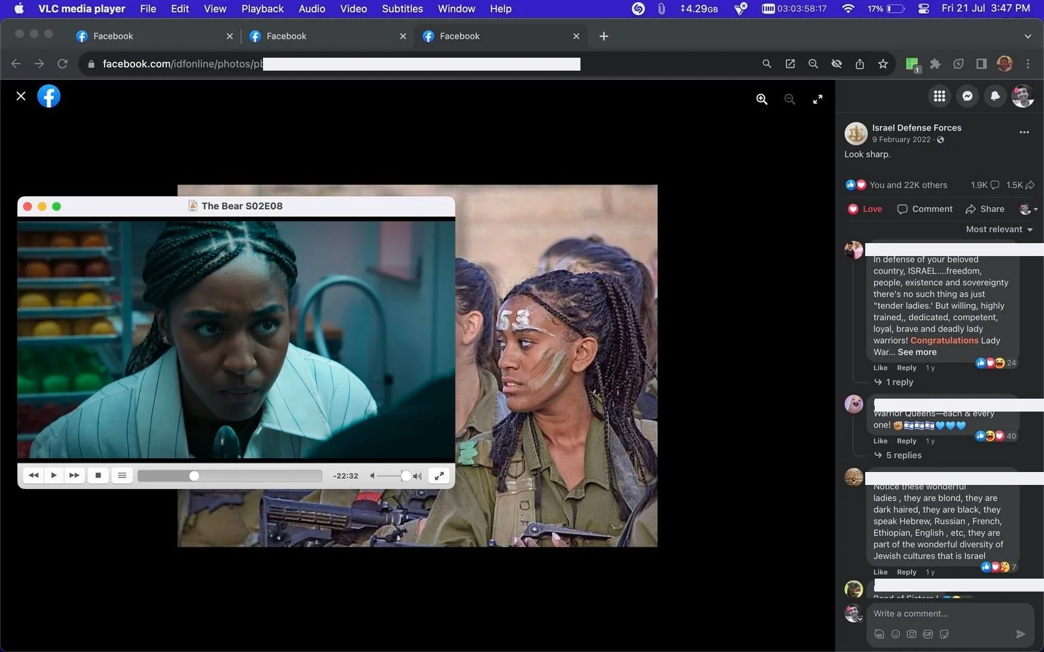1044x652 pixels.
Task: Set VLC volume to maximum icon
Action: (417, 476)
